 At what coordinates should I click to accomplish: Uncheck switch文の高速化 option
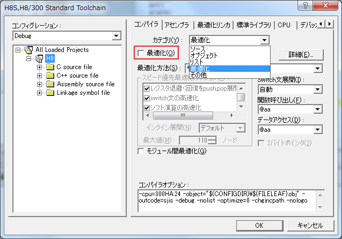[x=147, y=98]
